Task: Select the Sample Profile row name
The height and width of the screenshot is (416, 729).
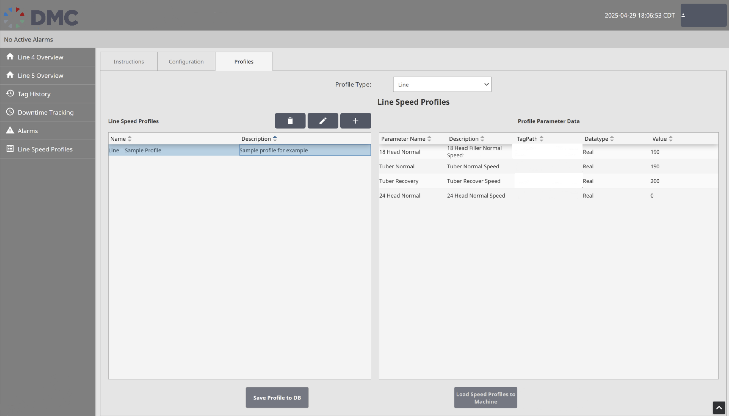Action: tap(143, 150)
